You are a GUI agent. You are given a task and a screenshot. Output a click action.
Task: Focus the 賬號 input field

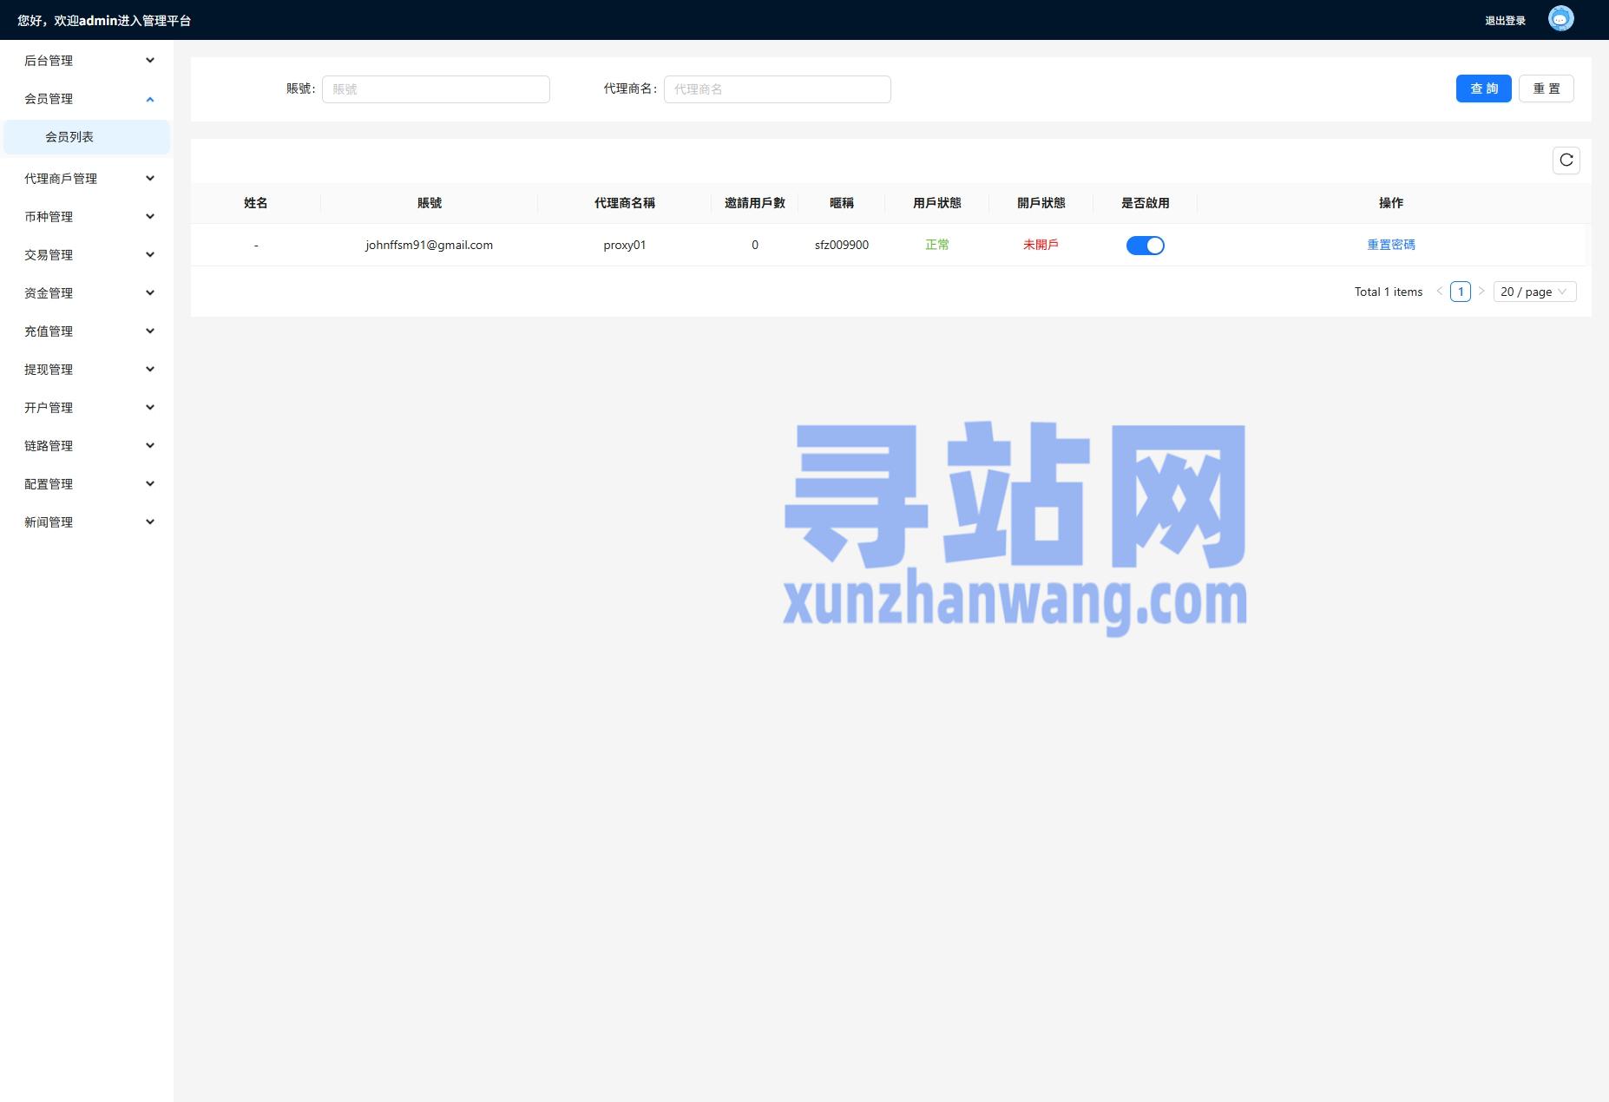coord(436,89)
